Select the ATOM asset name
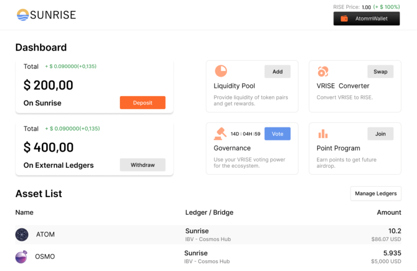Screen dimensions: 417x271 [x=45, y=235]
